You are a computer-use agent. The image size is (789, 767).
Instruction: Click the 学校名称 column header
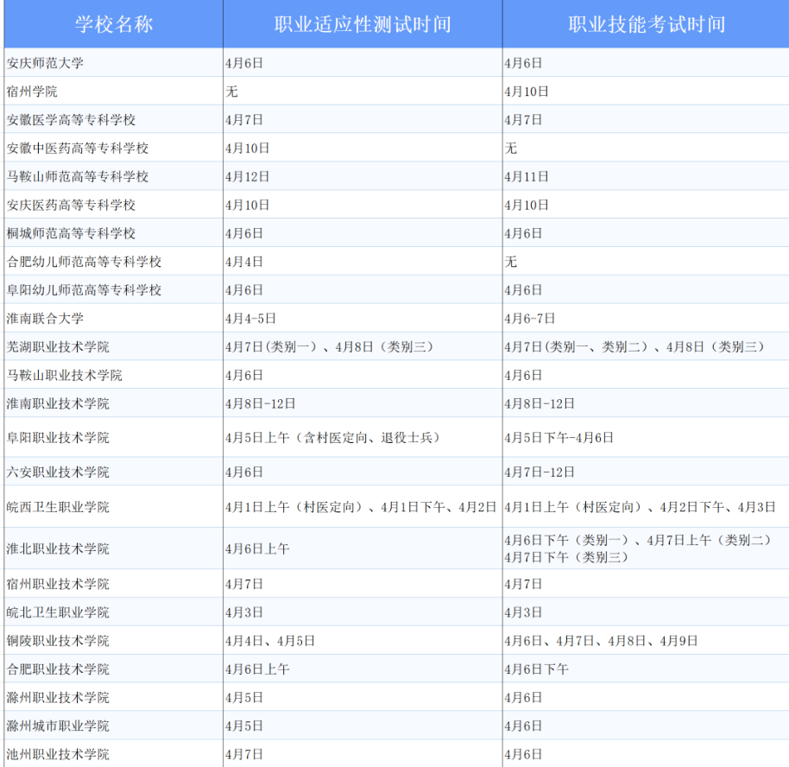coord(113,24)
